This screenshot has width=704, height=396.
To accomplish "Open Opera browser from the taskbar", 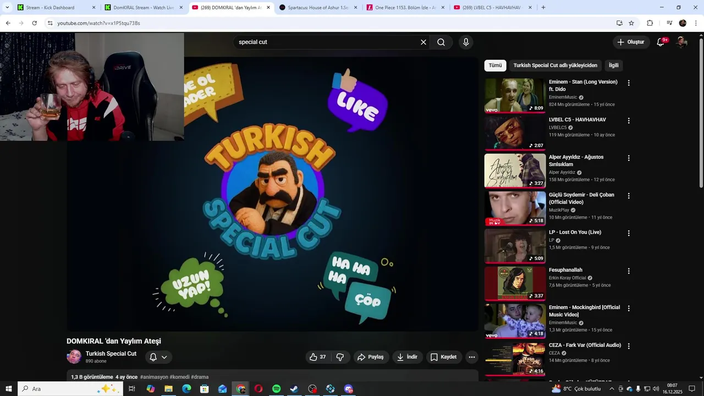I will tap(258, 389).
